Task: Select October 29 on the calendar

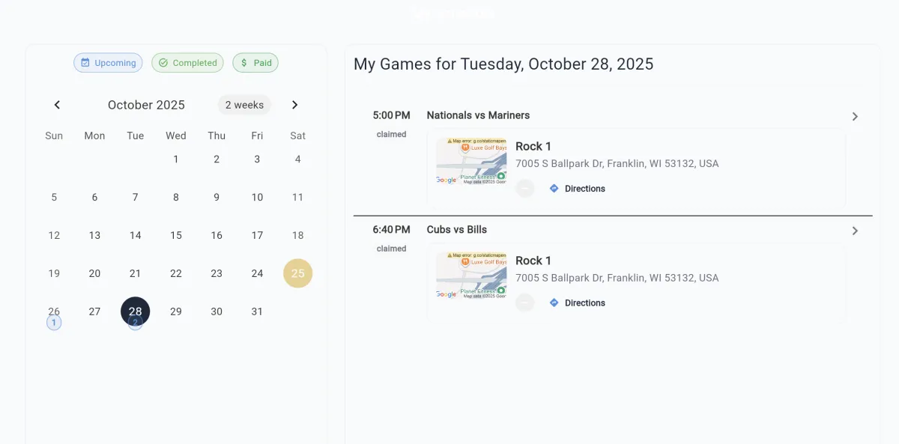Action: pos(176,311)
